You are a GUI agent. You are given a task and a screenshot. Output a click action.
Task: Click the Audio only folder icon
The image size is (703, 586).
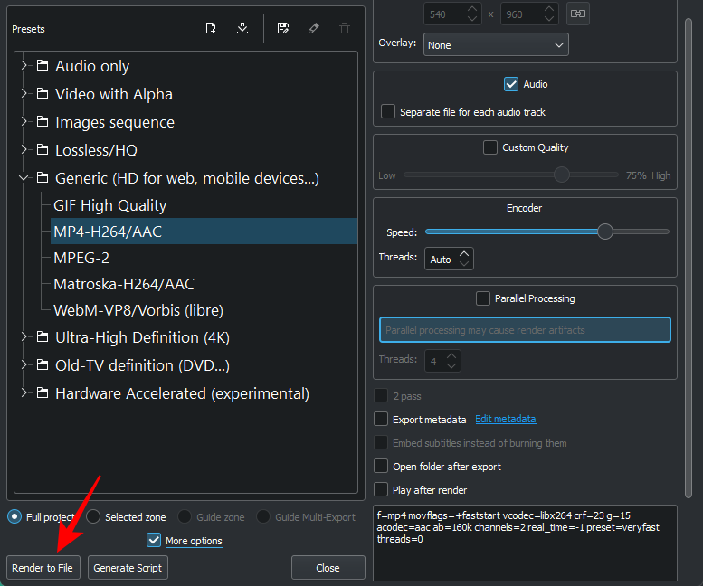(x=42, y=66)
